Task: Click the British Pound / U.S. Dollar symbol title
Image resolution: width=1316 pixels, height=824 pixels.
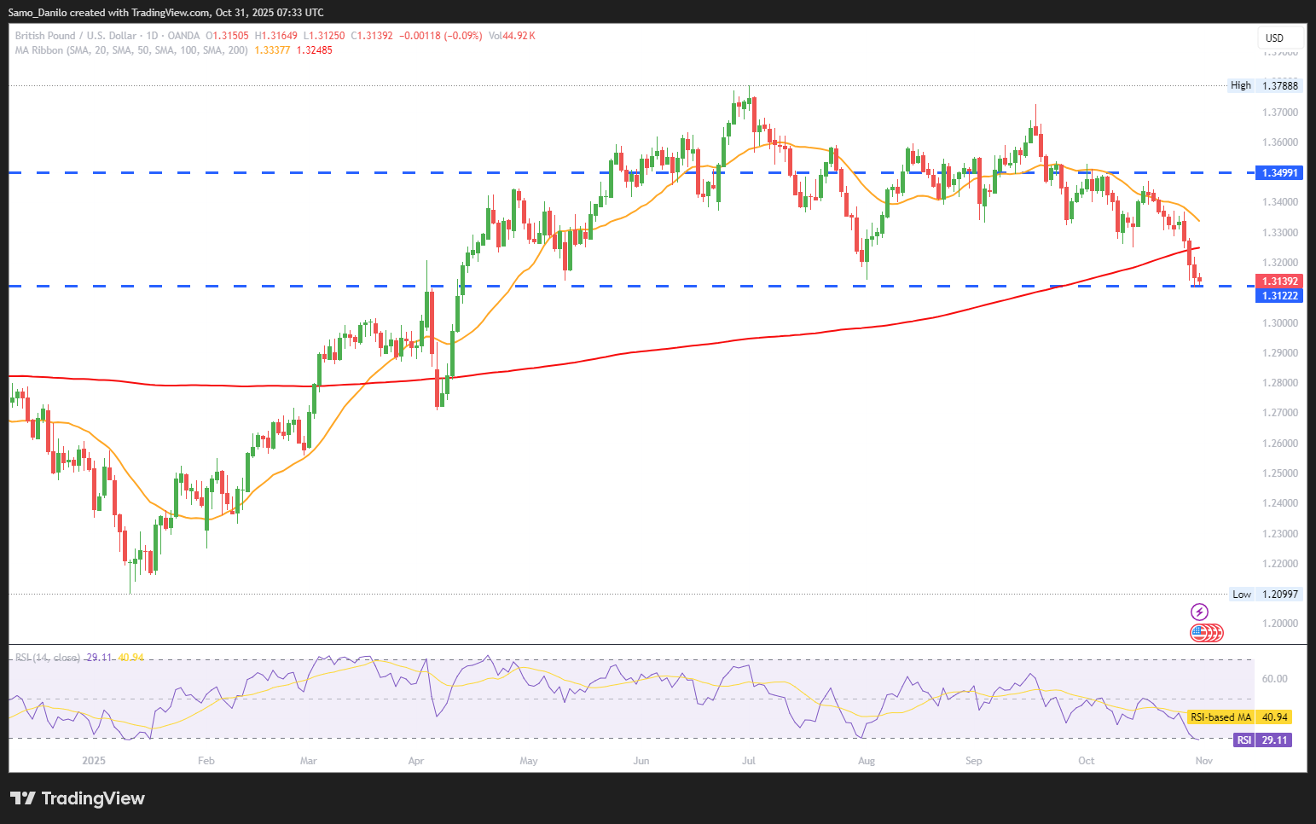Action: coord(75,36)
